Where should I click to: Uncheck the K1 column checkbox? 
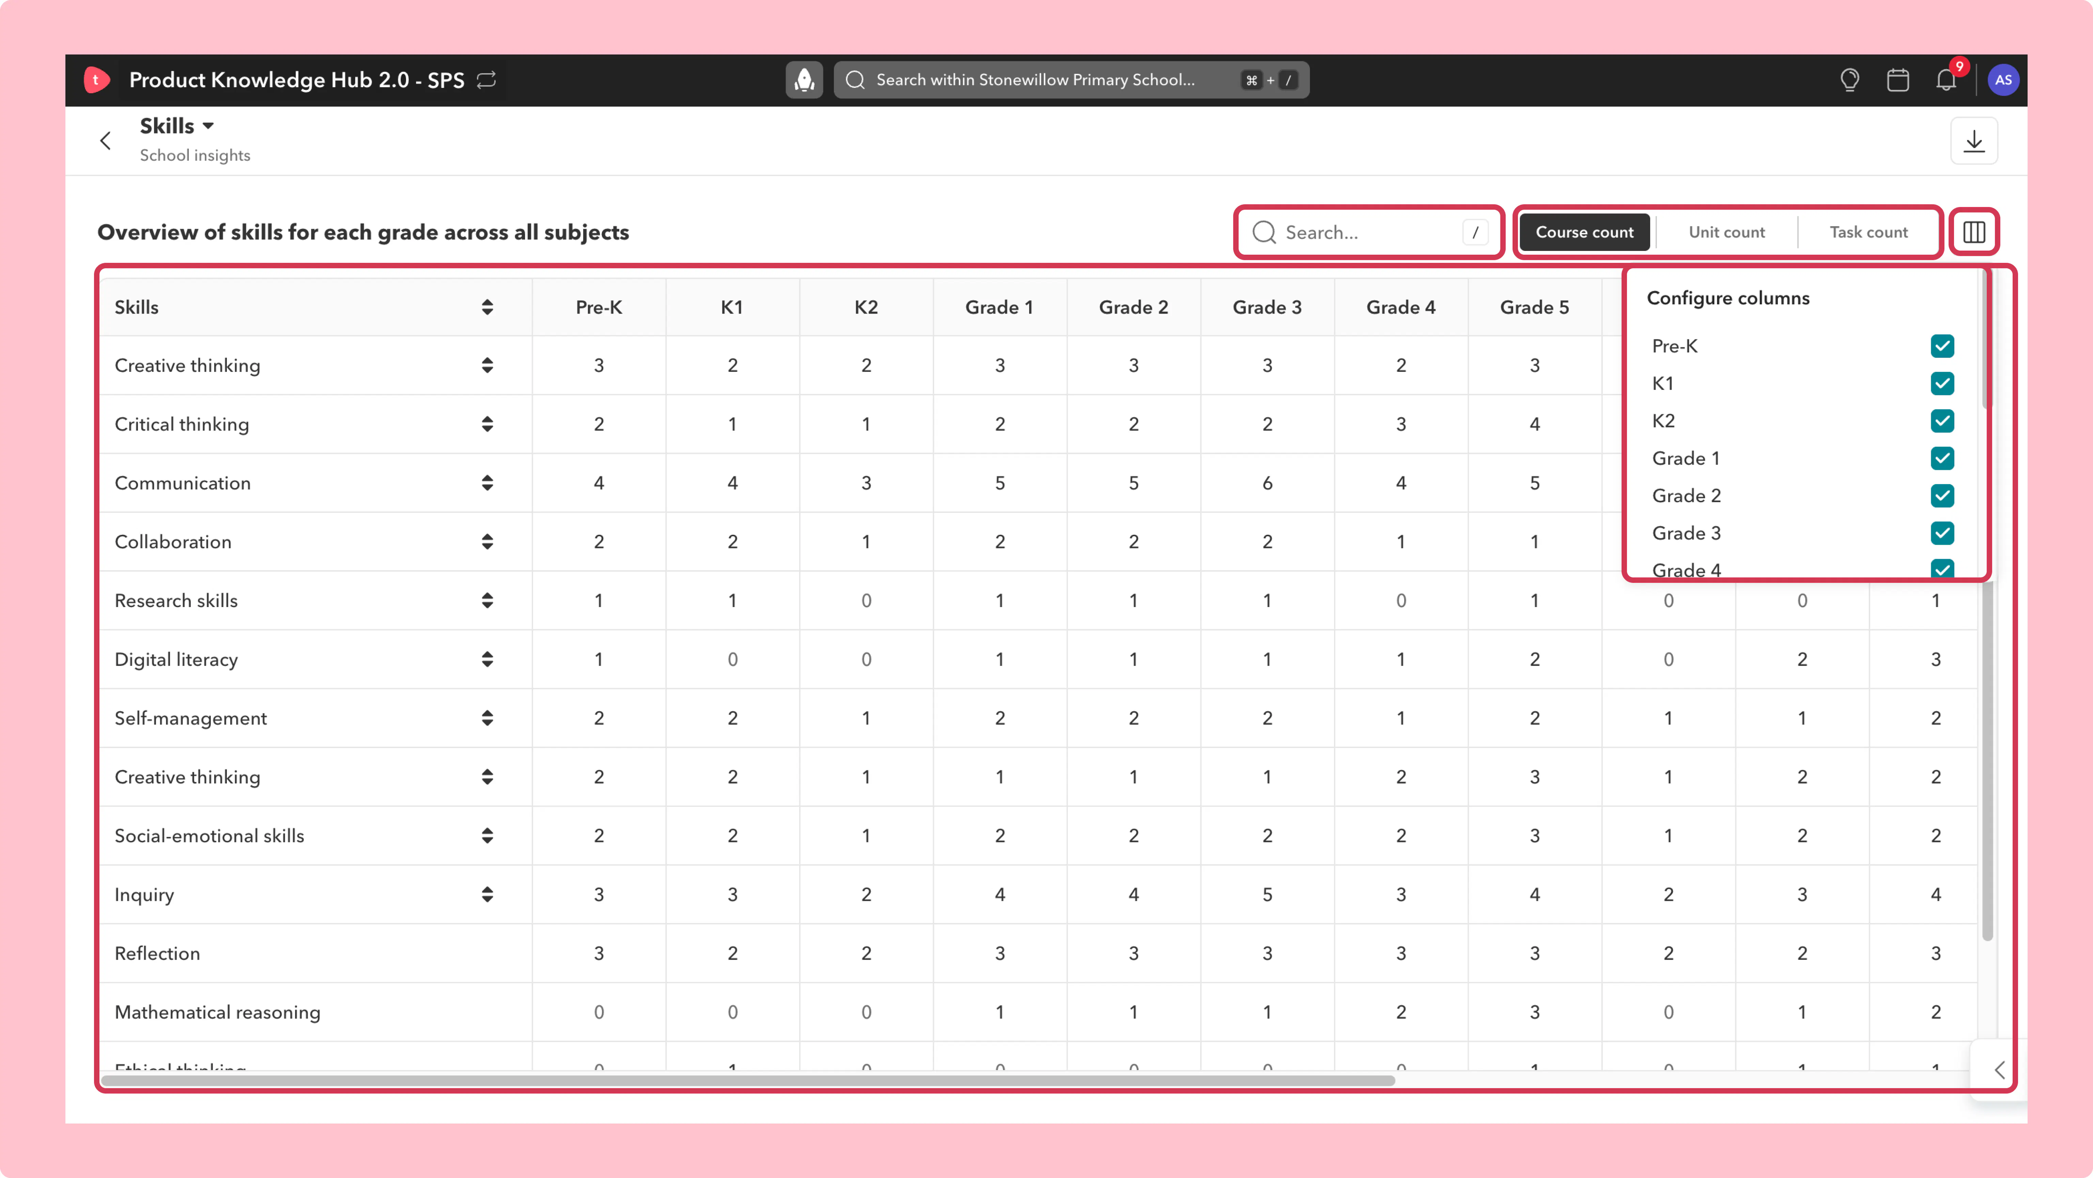click(x=1943, y=383)
